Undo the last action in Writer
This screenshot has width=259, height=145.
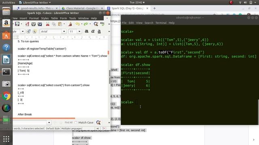[x=77, y=24]
